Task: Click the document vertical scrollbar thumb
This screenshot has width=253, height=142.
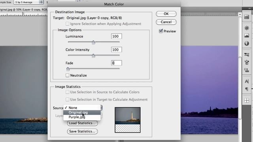Action: click(x=240, y=88)
